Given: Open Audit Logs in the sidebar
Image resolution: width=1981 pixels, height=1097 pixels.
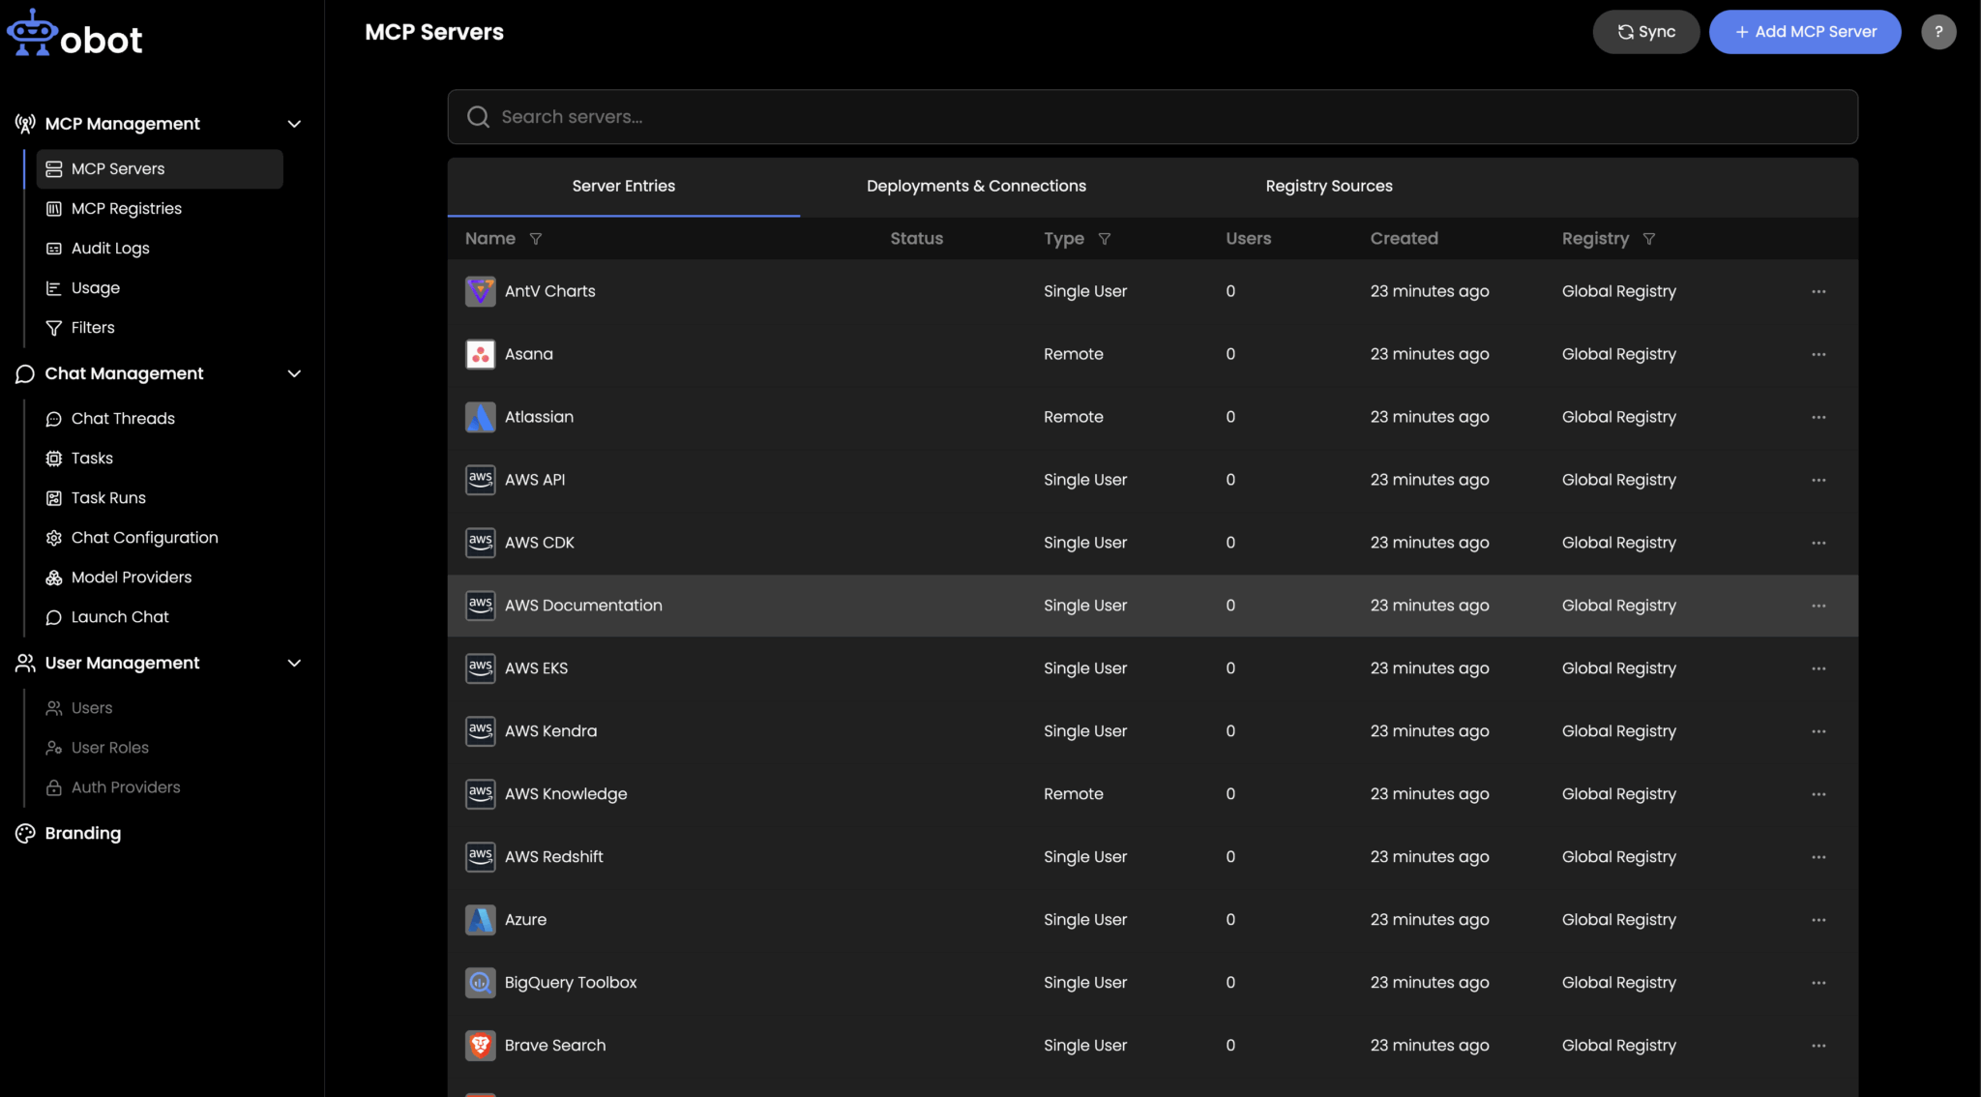Looking at the screenshot, I should (110, 249).
